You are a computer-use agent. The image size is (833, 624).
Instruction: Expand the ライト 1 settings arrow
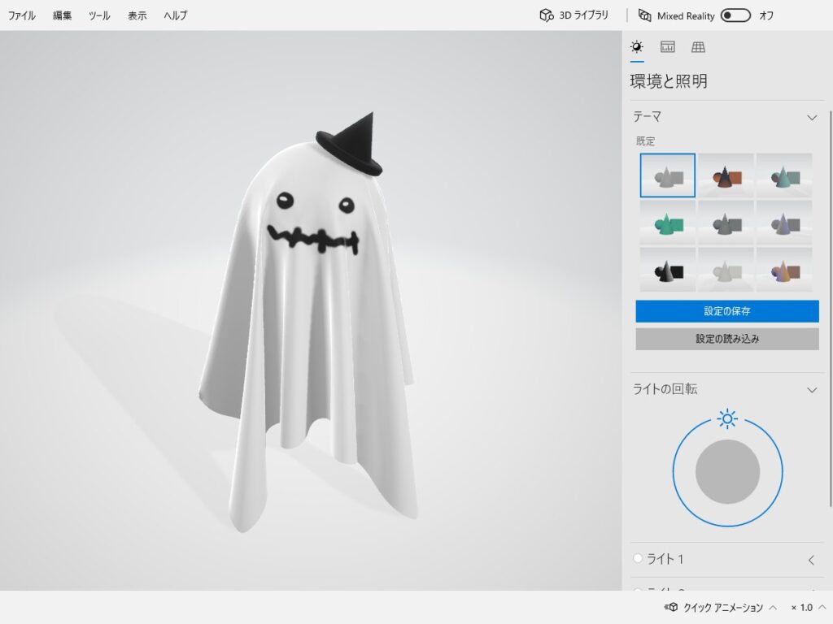pyautogui.click(x=811, y=560)
